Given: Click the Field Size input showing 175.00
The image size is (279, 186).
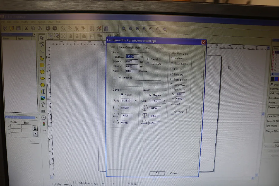Looking at the screenshot, I should (132, 56).
